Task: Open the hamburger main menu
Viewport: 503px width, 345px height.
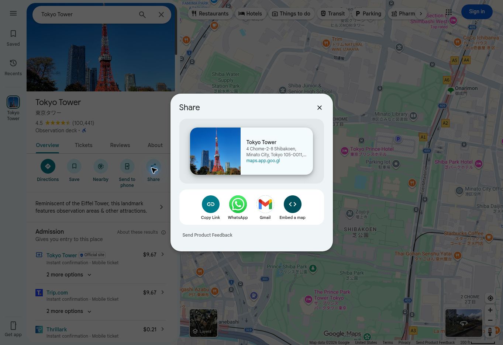Action: [13, 13]
